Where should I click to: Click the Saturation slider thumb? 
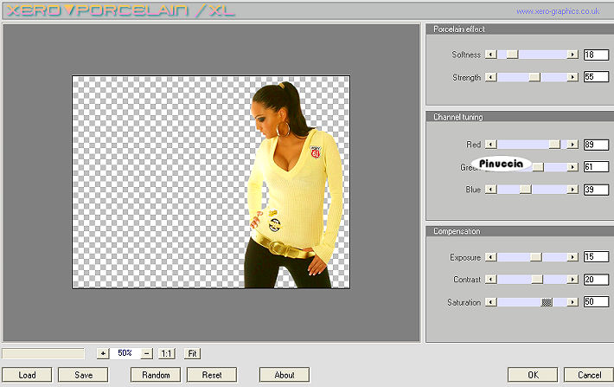point(547,302)
